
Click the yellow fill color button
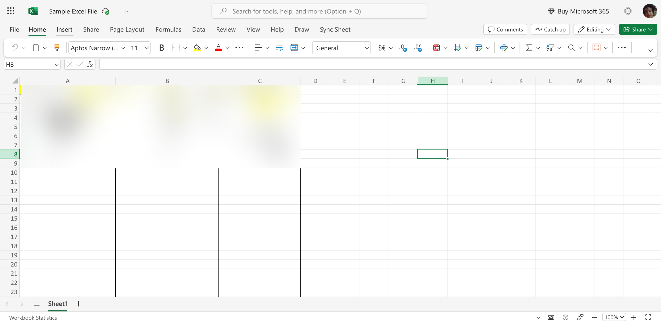coord(197,48)
